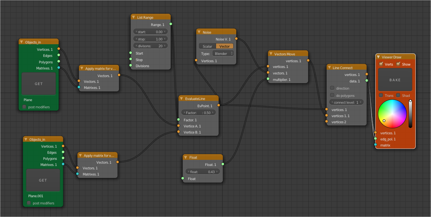The height and width of the screenshot is (217, 431).
Task: Click Viewer Draw edg_pol. 1 input socket
Action: (375, 138)
